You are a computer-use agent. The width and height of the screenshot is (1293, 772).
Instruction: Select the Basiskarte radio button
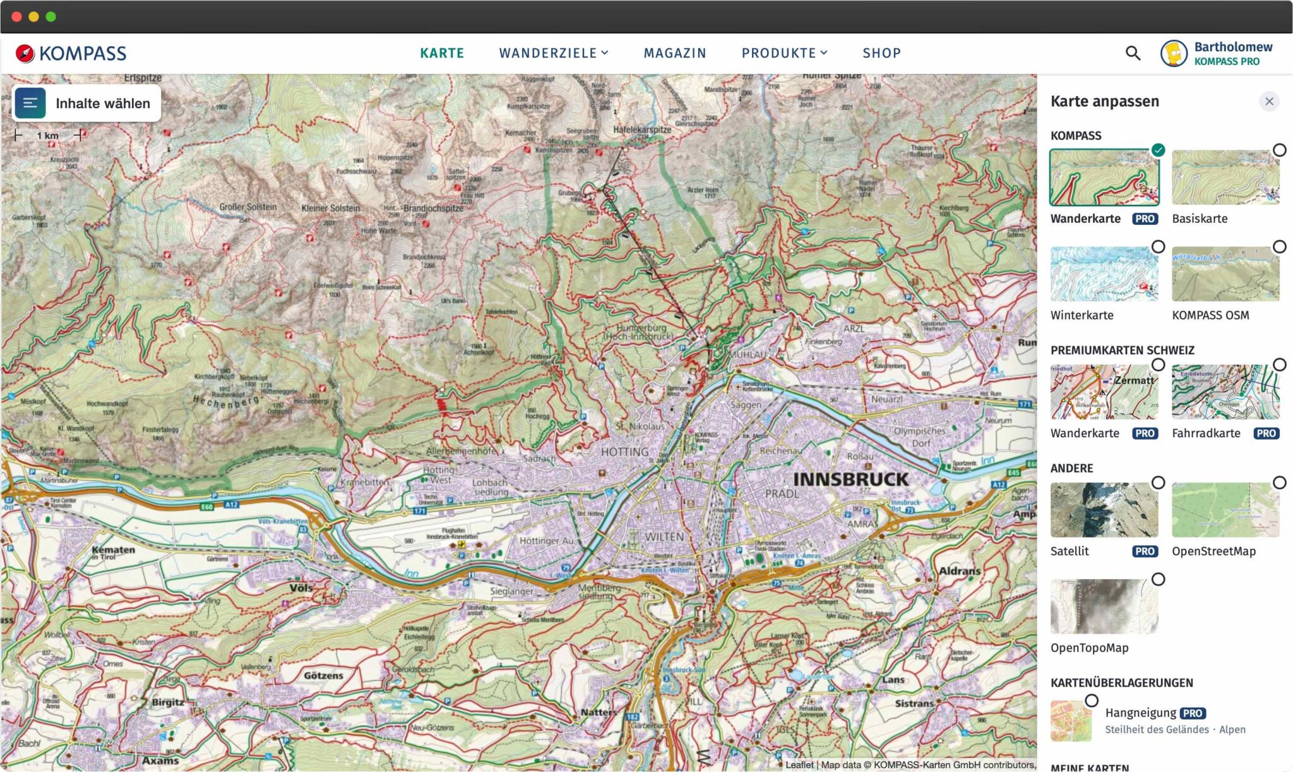click(1279, 150)
